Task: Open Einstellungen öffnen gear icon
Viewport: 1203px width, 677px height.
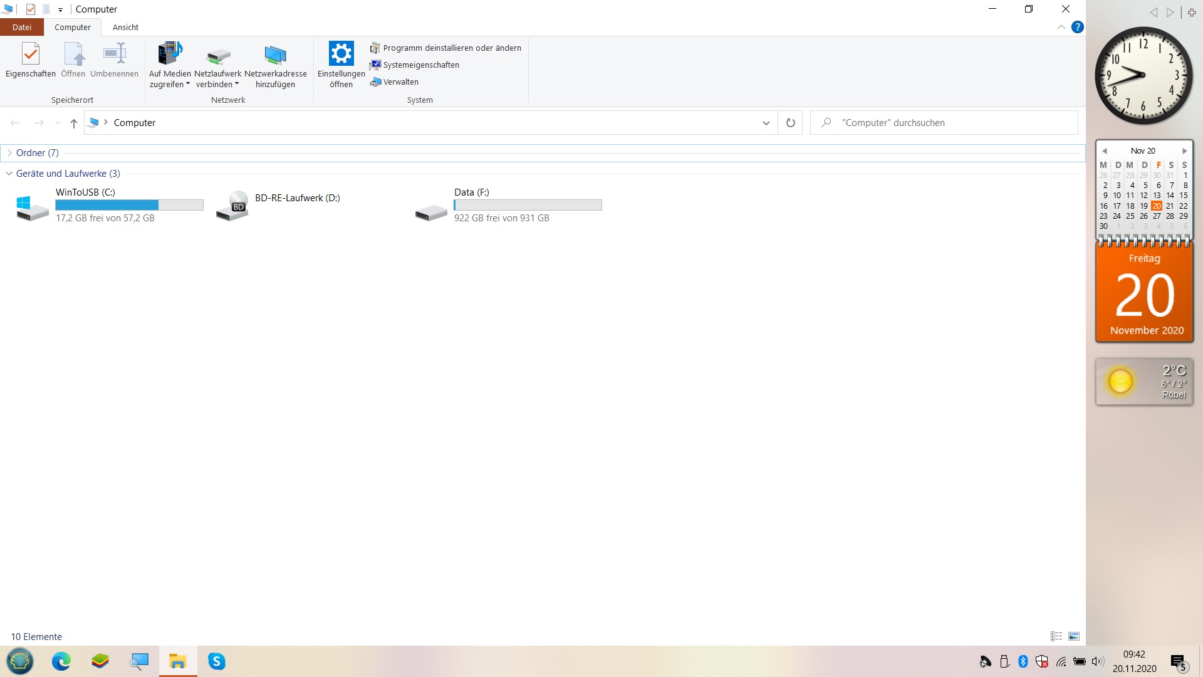Action: click(x=341, y=55)
